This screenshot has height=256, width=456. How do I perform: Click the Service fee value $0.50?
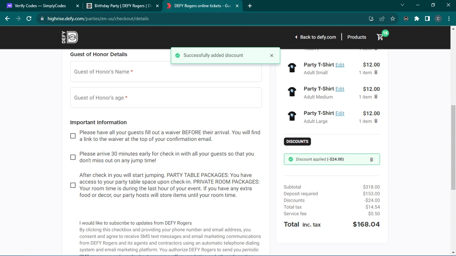[374, 213]
